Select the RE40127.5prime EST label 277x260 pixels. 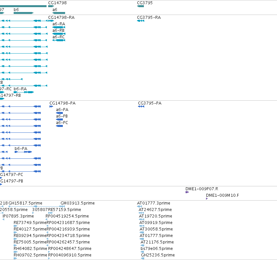coord(30,229)
